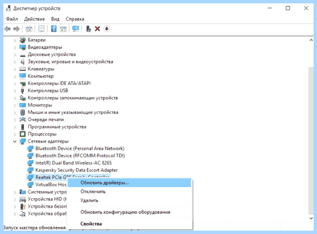This screenshot has width=317, height=234.
Task: Select Bluetooth Device (Personal Area Network)
Action: coord(80,148)
